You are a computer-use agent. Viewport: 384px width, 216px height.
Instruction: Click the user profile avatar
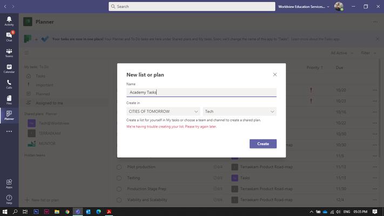click(x=339, y=6)
